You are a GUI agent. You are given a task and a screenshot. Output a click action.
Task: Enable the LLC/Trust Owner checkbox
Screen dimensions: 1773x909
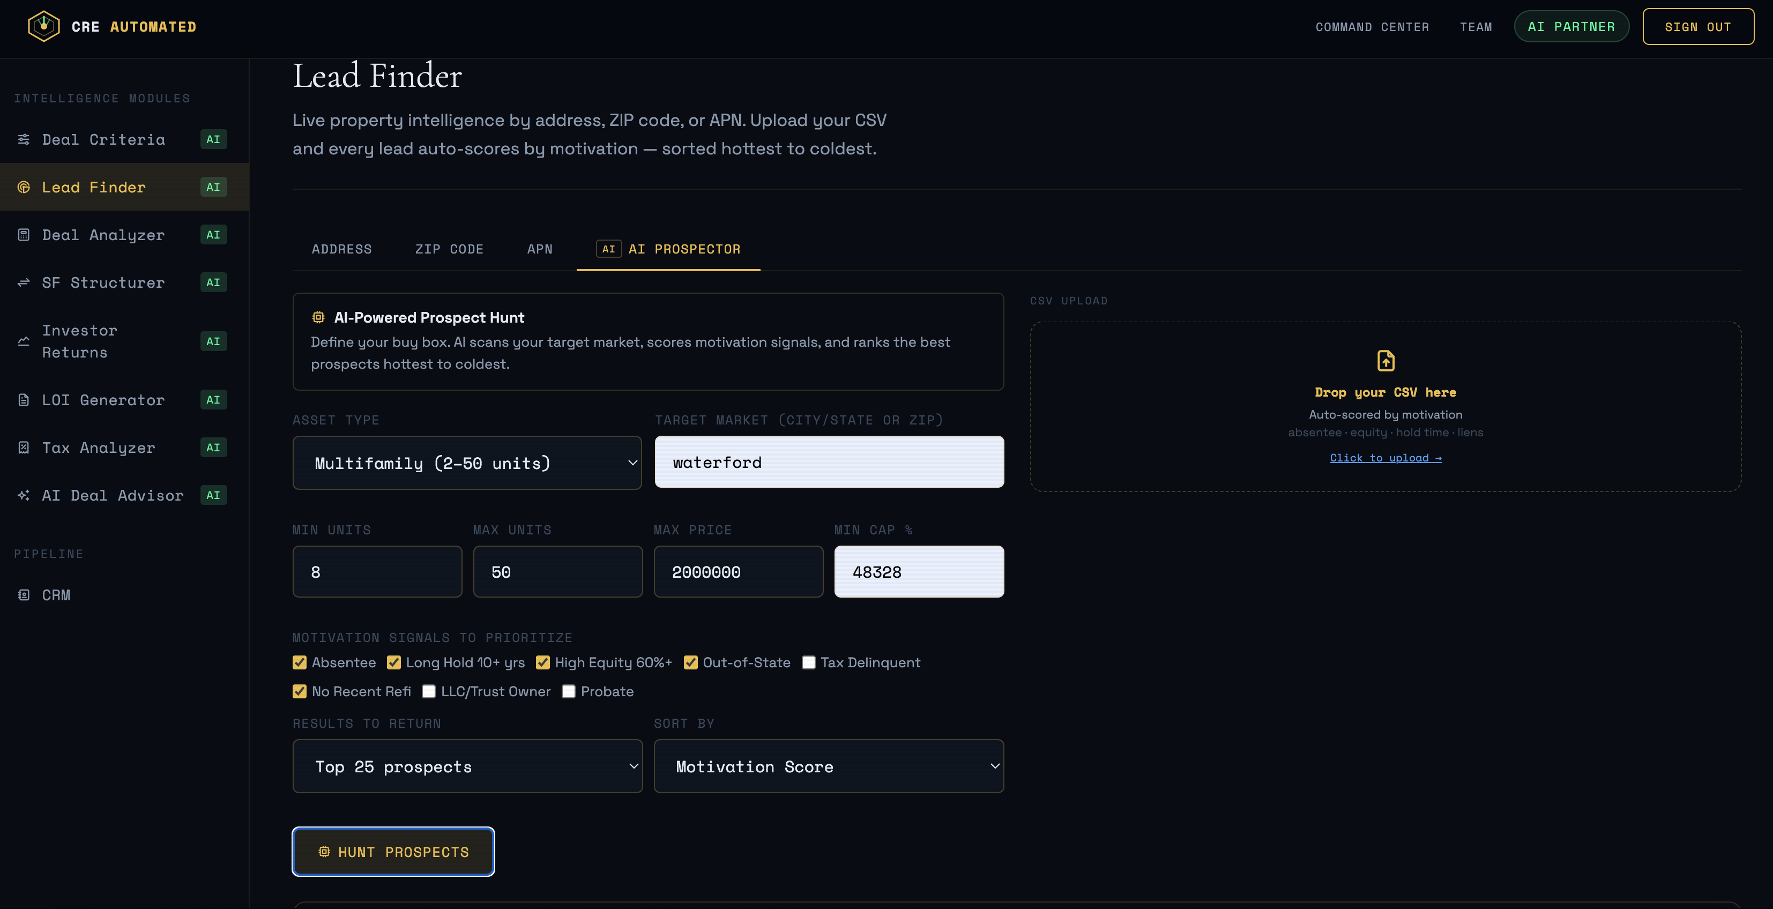coord(429,691)
